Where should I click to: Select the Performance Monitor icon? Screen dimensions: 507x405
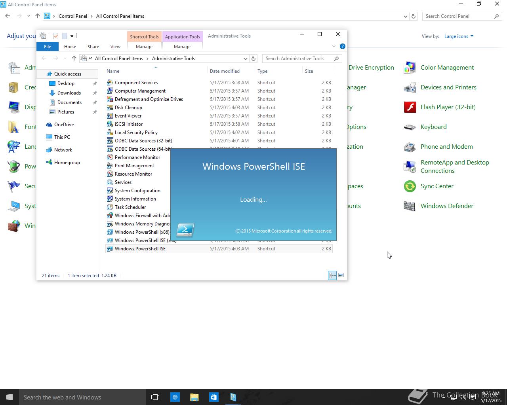(110, 157)
